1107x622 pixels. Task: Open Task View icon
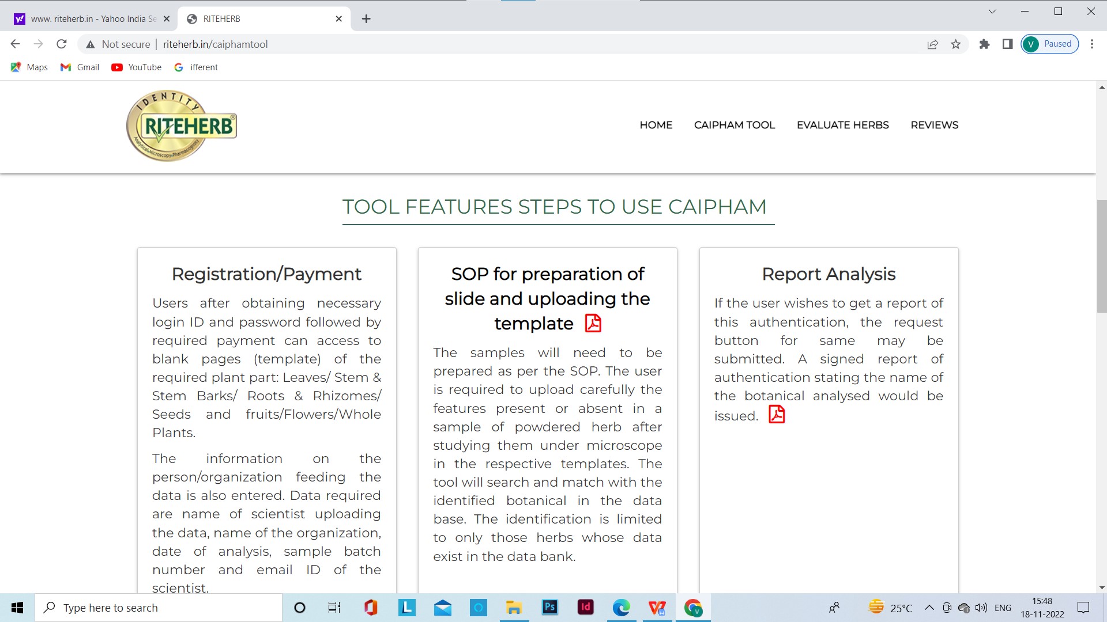(x=334, y=608)
